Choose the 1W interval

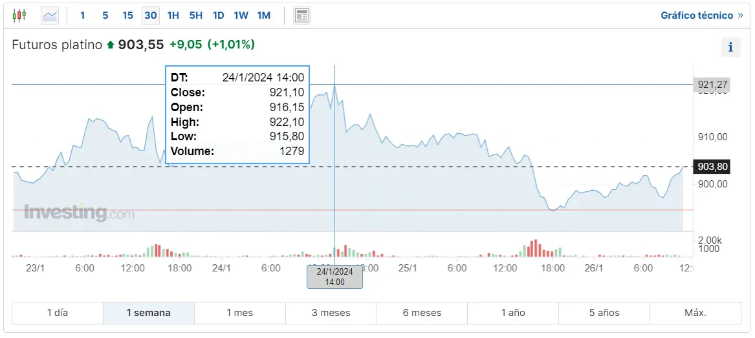click(x=241, y=16)
